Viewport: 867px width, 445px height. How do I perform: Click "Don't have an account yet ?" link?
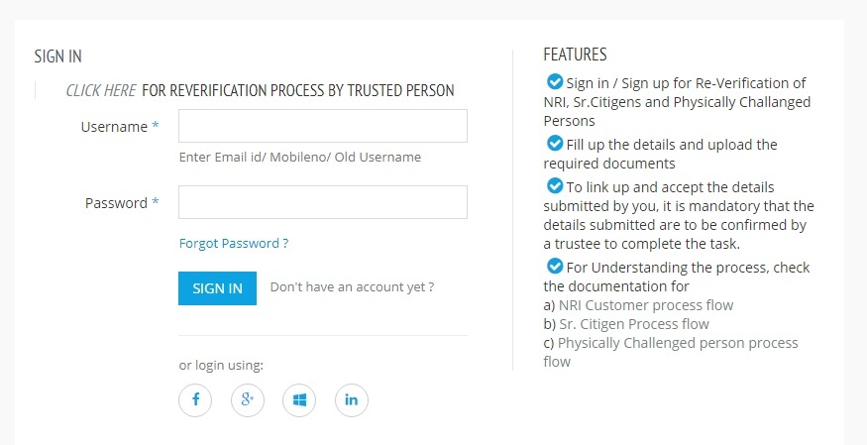pos(352,287)
